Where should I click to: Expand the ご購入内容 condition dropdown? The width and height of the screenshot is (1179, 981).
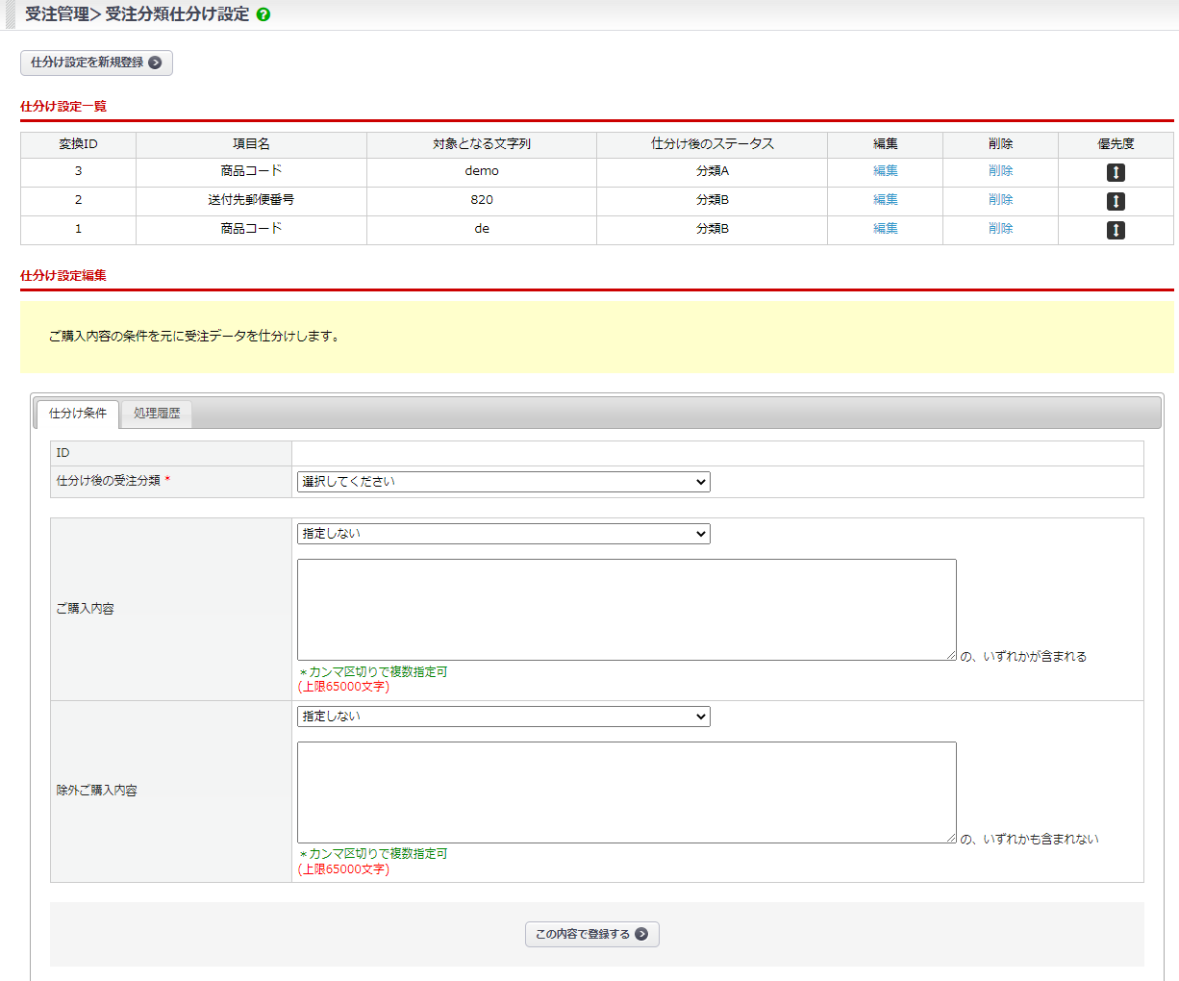point(503,534)
